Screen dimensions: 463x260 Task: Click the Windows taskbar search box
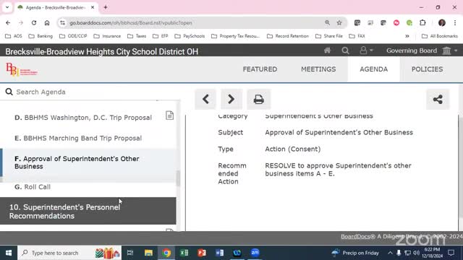(69, 253)
